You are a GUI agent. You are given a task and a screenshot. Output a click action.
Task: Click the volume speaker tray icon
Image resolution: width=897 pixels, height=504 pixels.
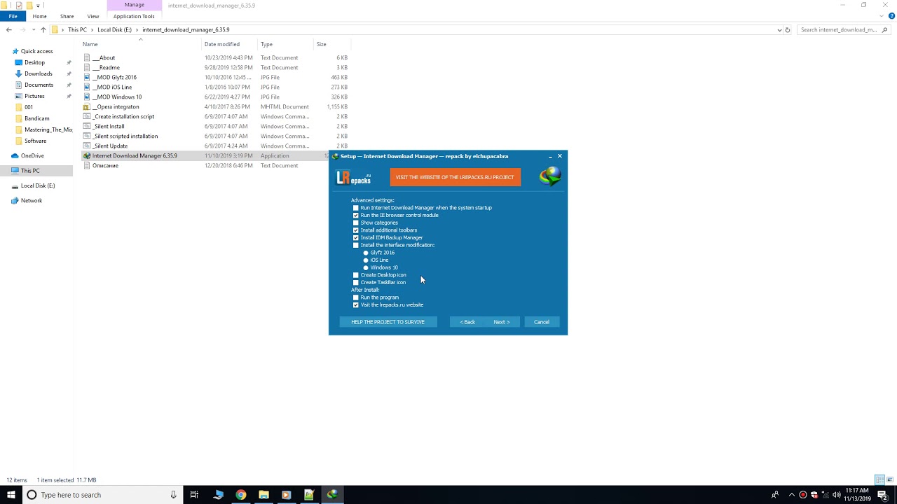(x=836, y=495)
